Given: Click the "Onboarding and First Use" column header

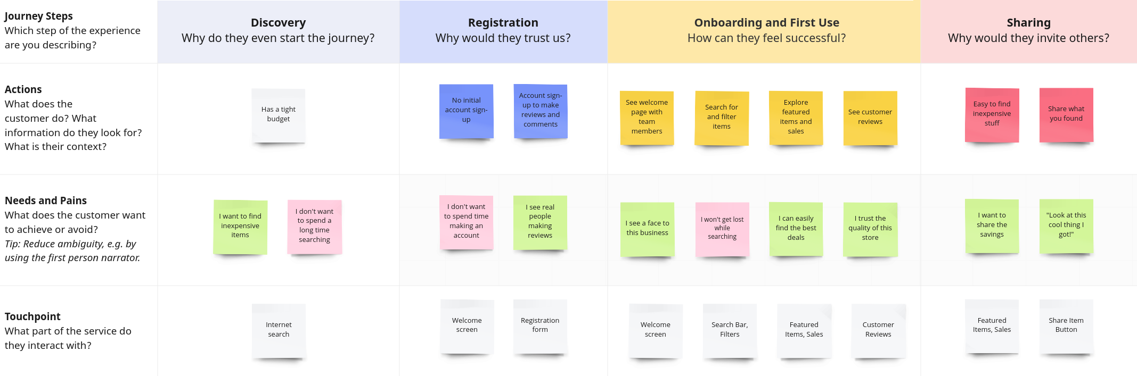Looking at the screenshot, I should point(766,23).
